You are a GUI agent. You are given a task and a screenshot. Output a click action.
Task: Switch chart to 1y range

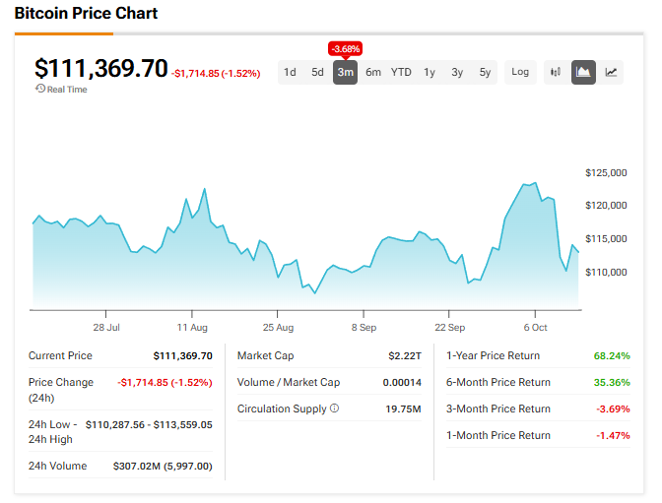[x=430, y=72]
